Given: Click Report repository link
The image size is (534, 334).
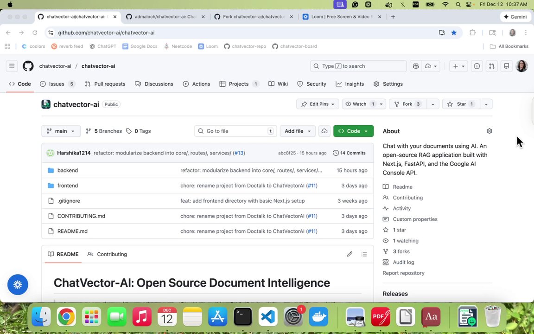Looking at the screenshot, I should point(403,273).
